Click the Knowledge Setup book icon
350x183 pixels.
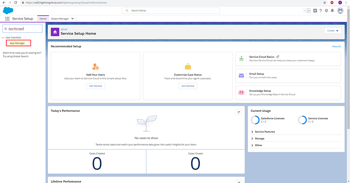[x=241, y=93]
